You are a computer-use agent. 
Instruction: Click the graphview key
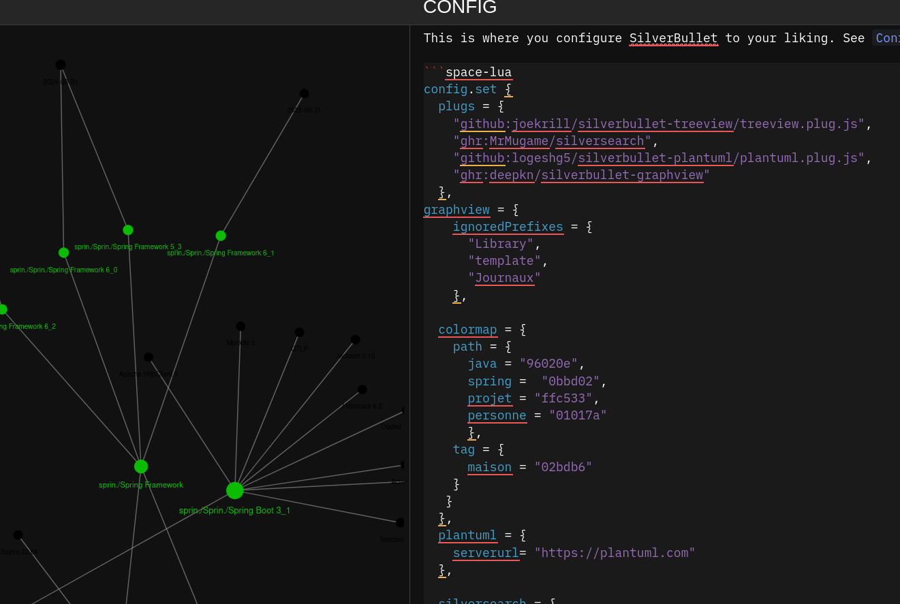[x=456, y=210]
